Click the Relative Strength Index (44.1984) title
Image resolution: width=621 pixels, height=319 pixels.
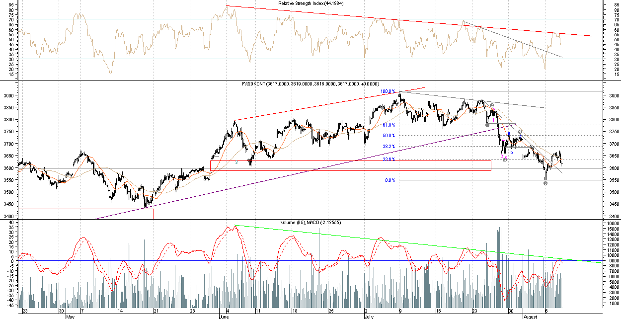[310, 3]
